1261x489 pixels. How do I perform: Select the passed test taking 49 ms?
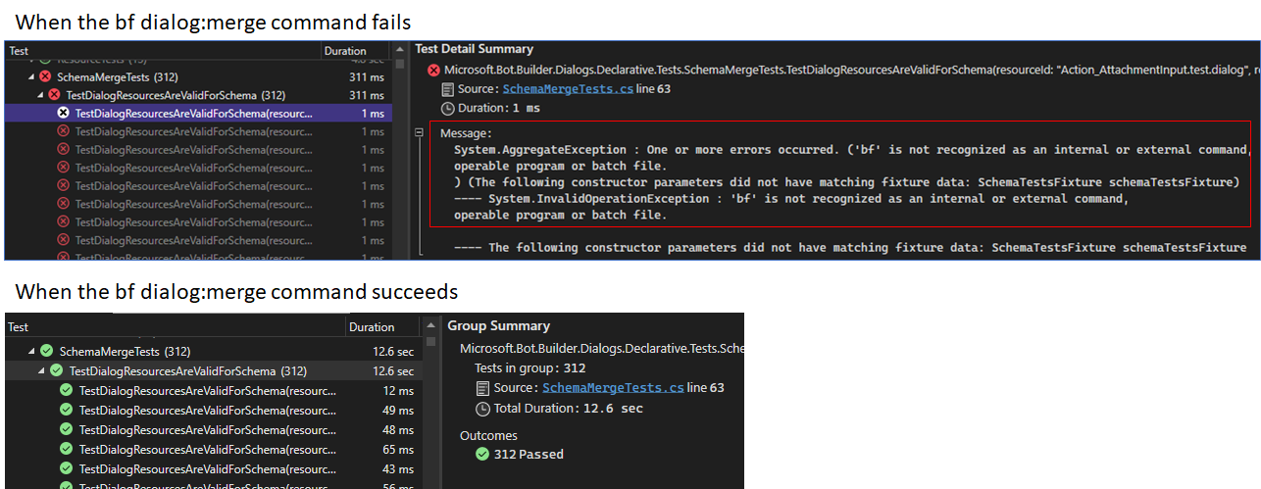tap(213, 410)
